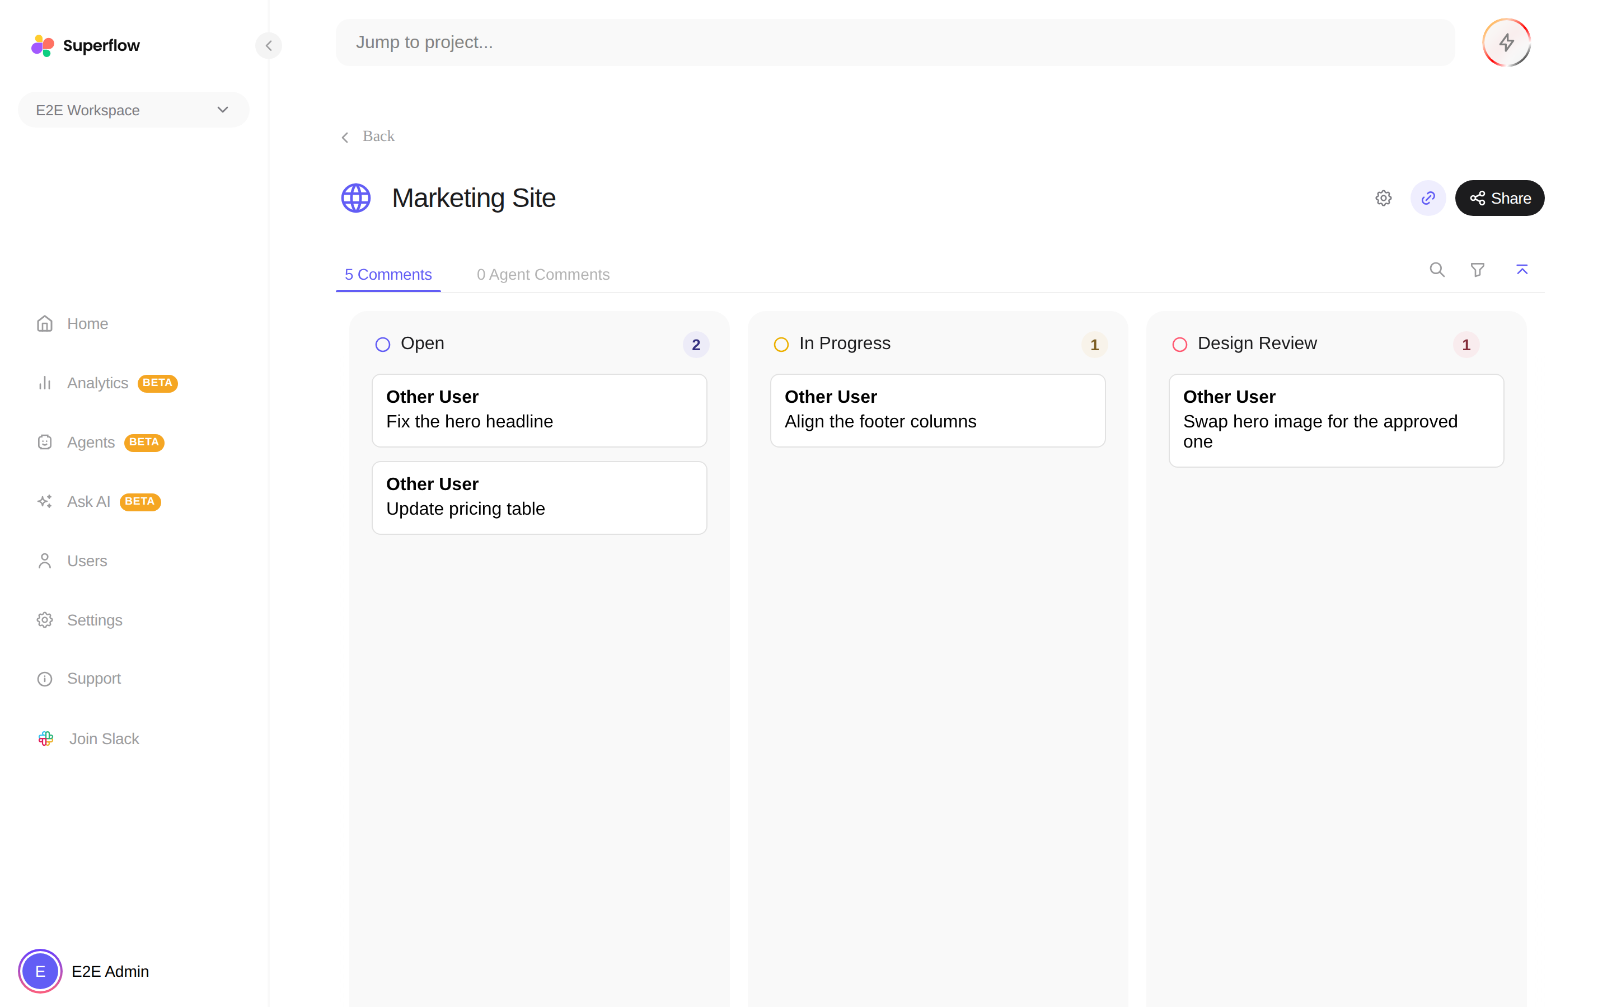The width and height of the screenshot is (1612, 1007).
Task: Click the E2E Admin avatar
Action: [x=40, y=971]
